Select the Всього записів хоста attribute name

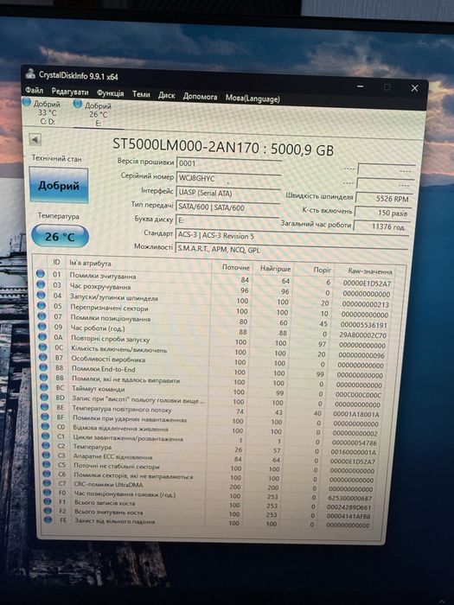coord(105,503)
